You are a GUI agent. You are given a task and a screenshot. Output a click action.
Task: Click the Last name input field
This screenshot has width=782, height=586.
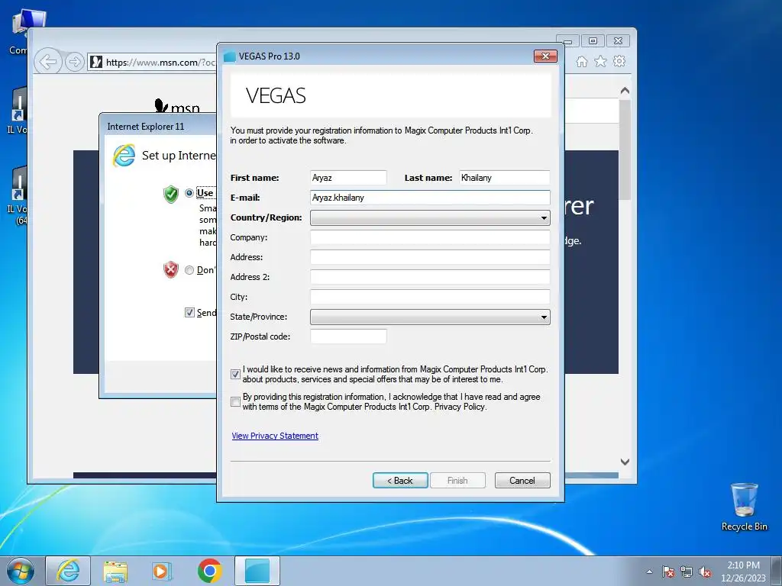(504, 178)
